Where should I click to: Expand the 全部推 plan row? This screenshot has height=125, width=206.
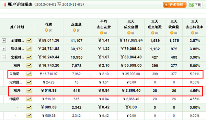point(4,40)
